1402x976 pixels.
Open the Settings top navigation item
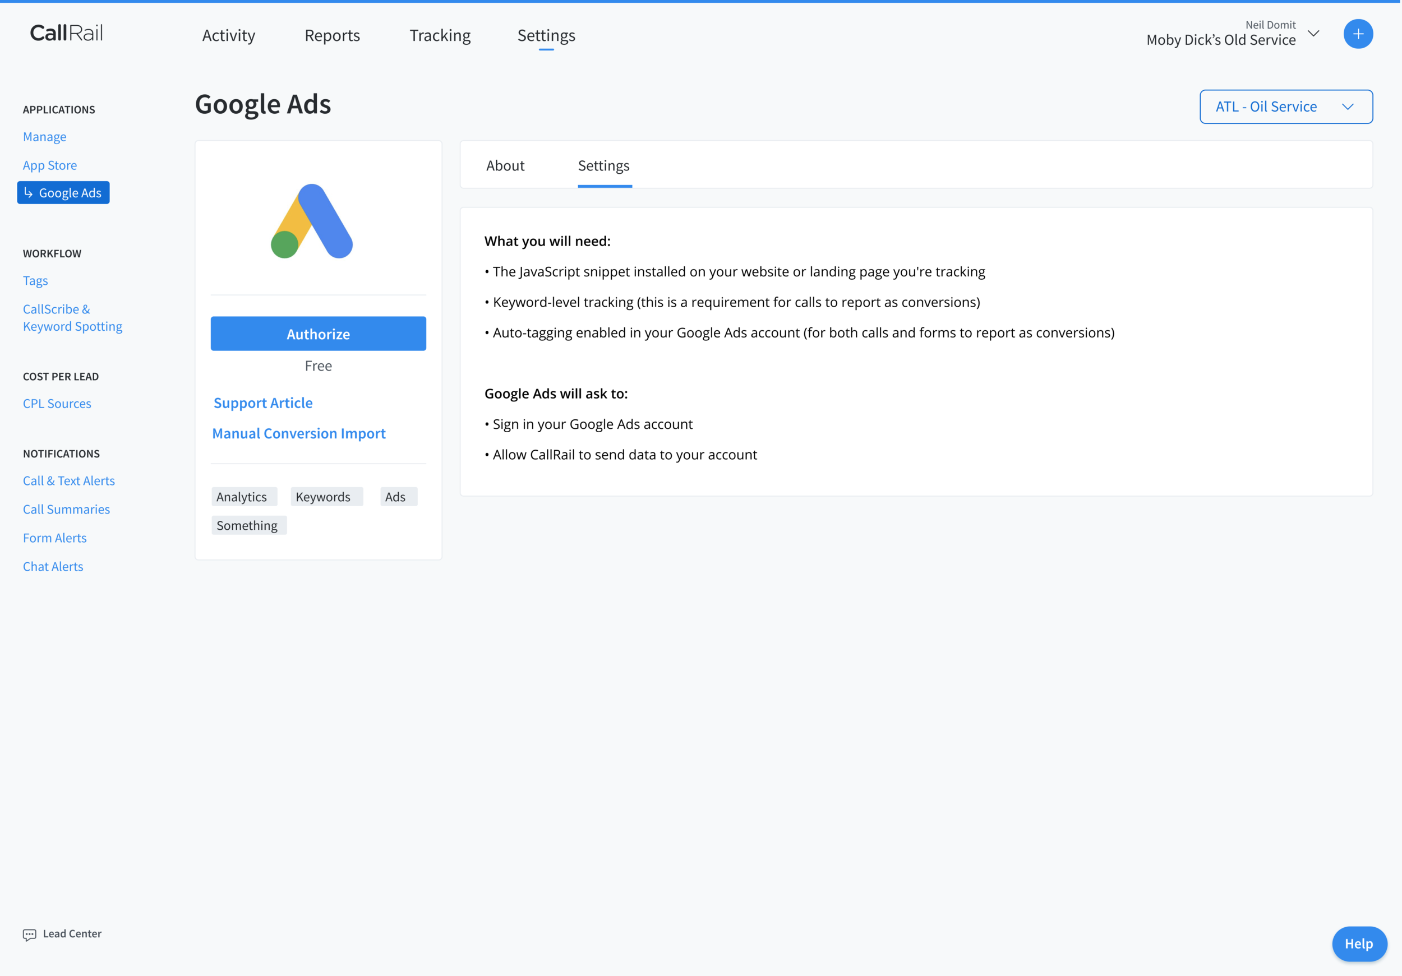pyautogui.click(x=547, y=35)
